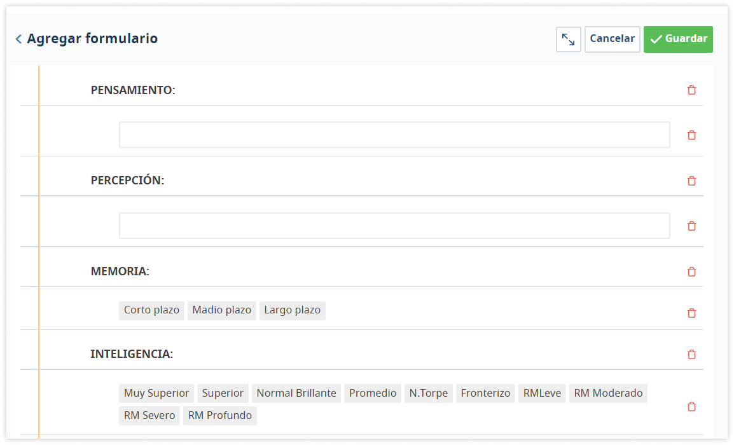Screen dimensions: 734x445
Task: Select the Madio plazo option
Action: (222, 310)
